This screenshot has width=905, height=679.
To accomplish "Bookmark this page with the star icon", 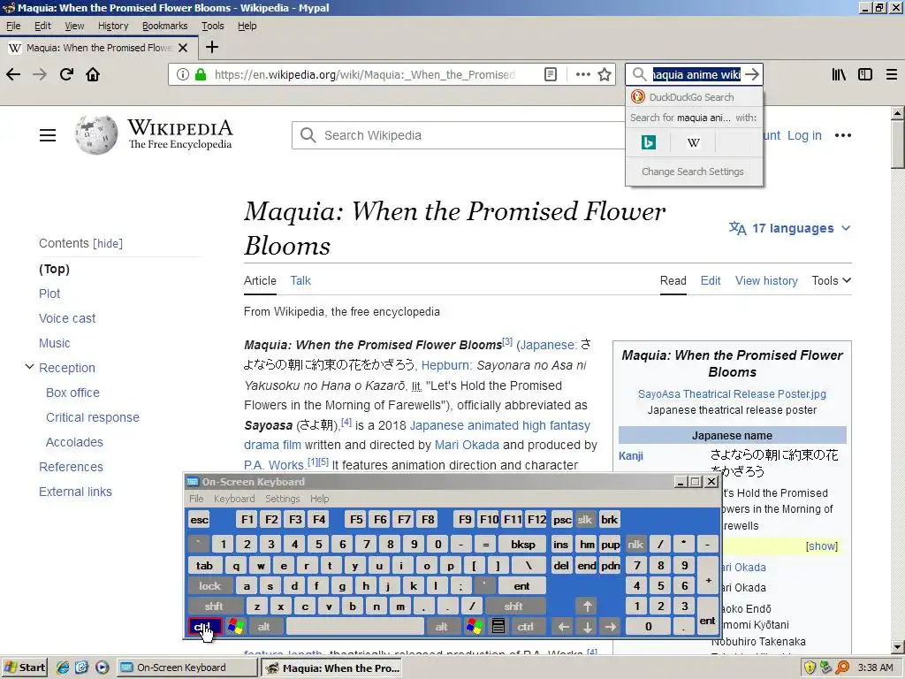I will (x=605, y=74).
